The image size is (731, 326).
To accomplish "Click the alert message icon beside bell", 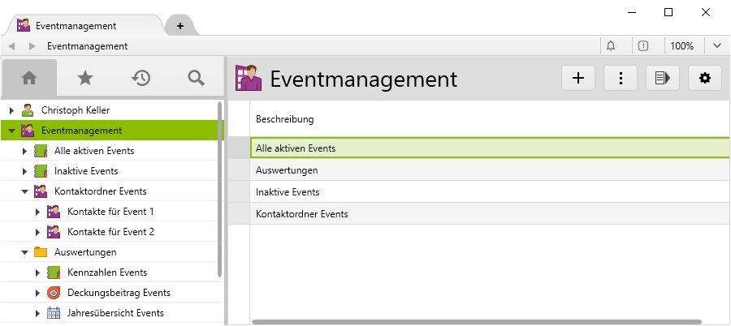I will [643, 46].
